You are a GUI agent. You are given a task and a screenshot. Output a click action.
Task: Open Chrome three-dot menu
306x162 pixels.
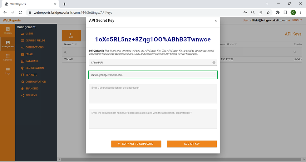[301, 12]
